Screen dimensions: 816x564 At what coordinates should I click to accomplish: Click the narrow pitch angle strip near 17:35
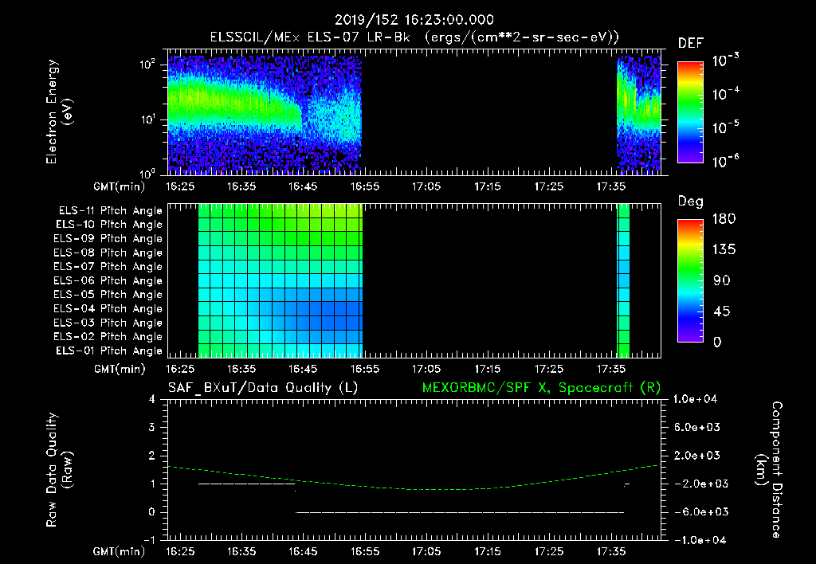623,281
